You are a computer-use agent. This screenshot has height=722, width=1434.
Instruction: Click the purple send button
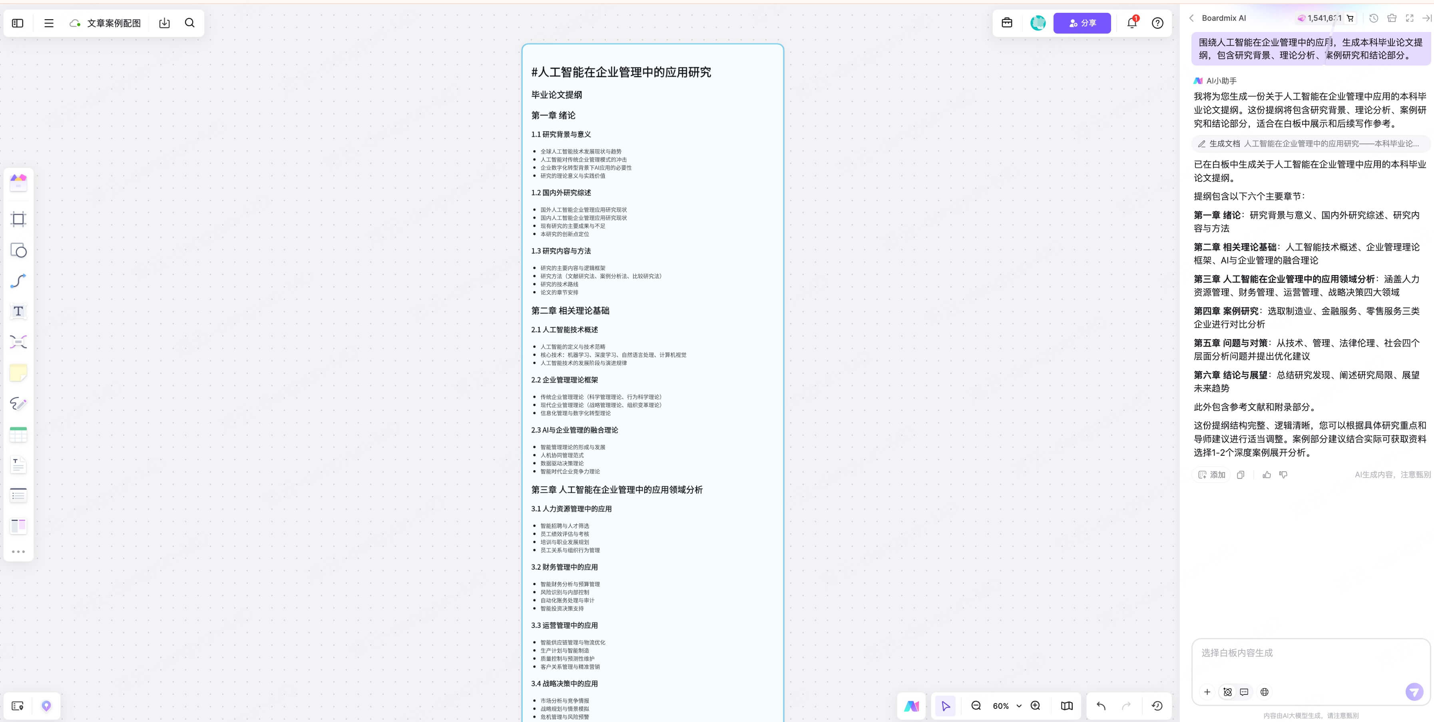(x=1414, y=692)
